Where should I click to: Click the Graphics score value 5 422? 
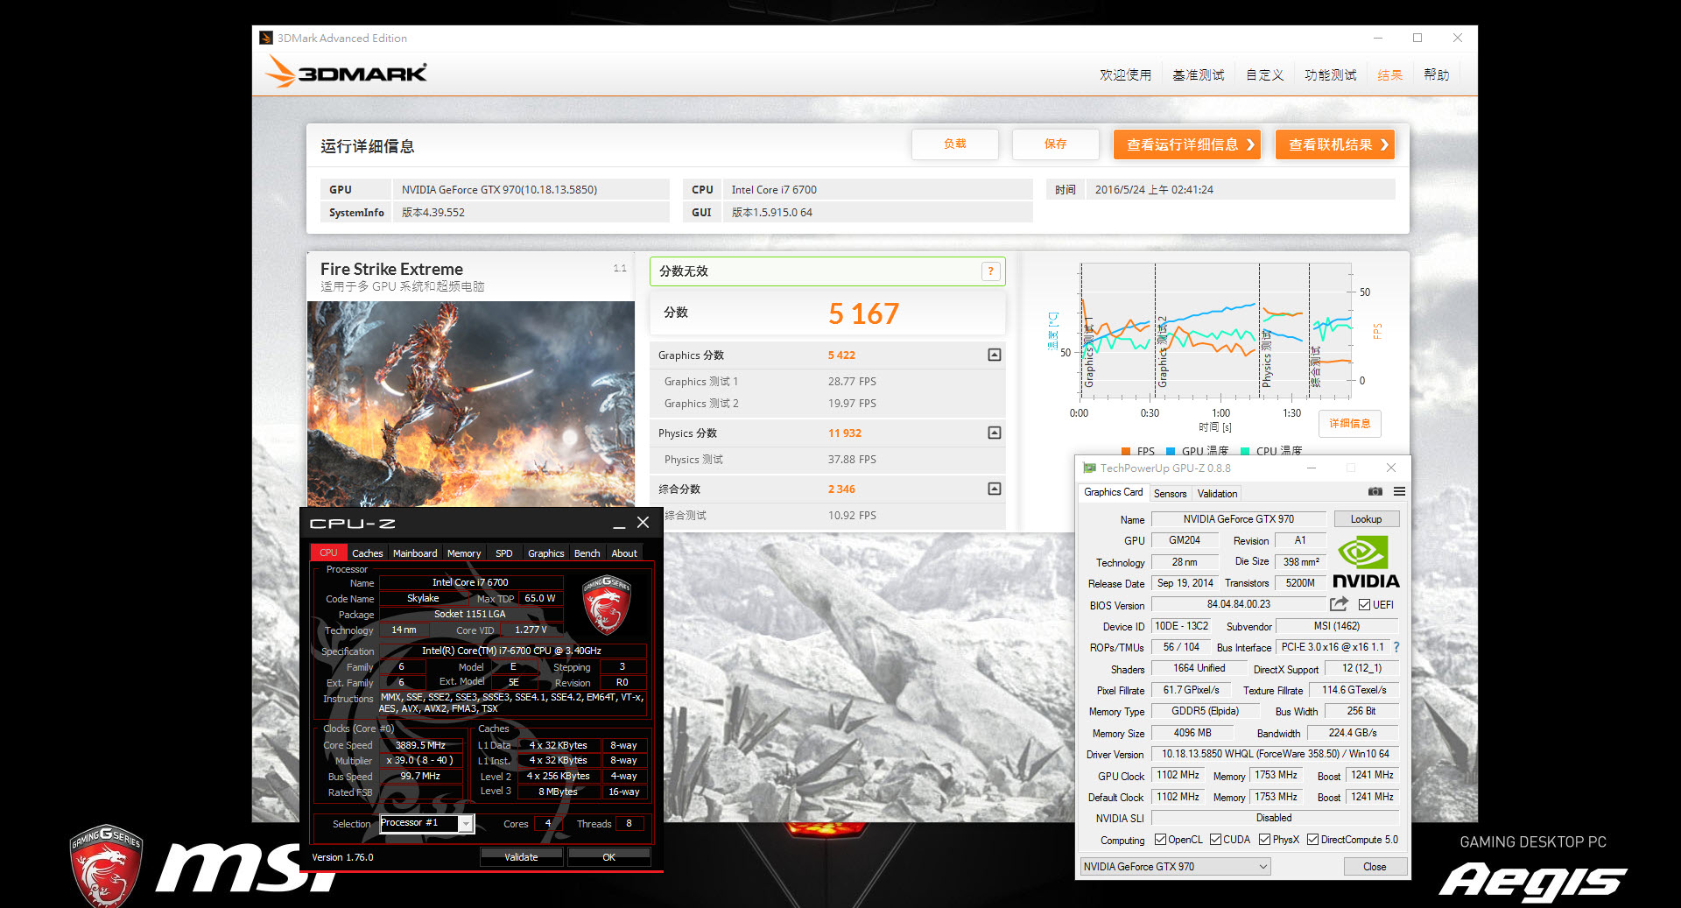click(x=841, y=355)
